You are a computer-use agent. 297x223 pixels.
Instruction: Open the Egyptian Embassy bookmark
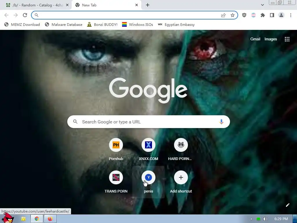[x=176, y=24]
